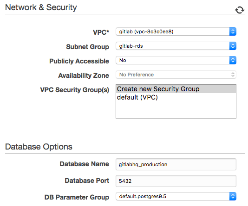This screenshot has height=206, width=248.
Task: Open the Publicly Accessible dropdown arrow
Action: point(233,60)
